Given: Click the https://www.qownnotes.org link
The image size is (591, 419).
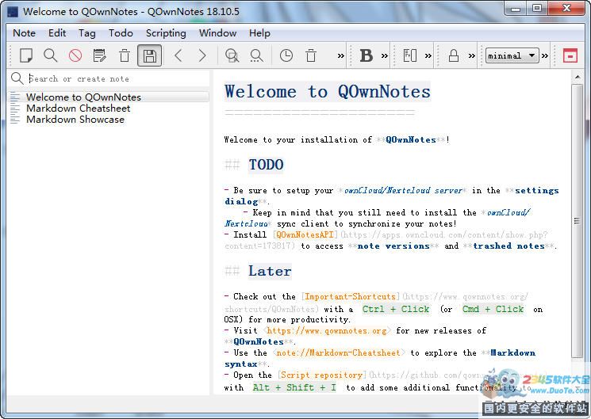Looking at the screenshot, I should pyautogui.click(x=327, y=330).
